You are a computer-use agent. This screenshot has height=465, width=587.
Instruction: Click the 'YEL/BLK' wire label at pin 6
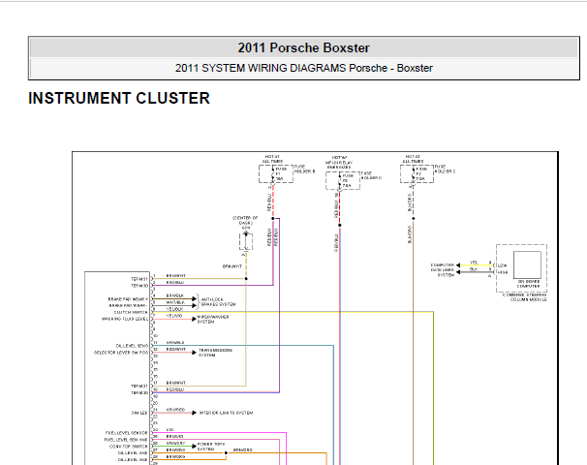(174, 309)
